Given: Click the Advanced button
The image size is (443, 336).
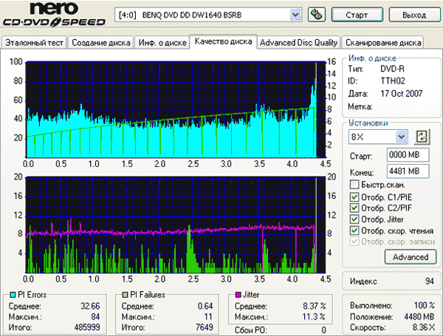Looking at the screenshot, I should click(x=411, y=257).
